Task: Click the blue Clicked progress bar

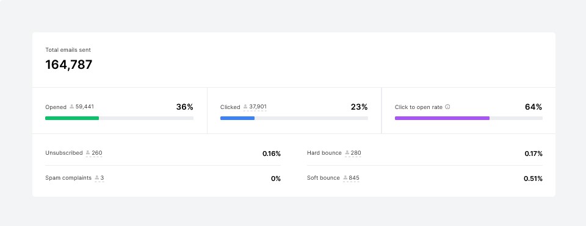Action: tap(237, 118)
